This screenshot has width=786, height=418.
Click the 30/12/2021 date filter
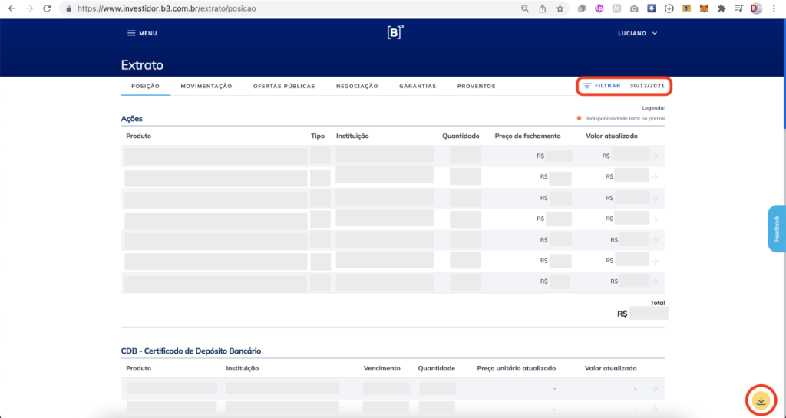tap(647, 86)
